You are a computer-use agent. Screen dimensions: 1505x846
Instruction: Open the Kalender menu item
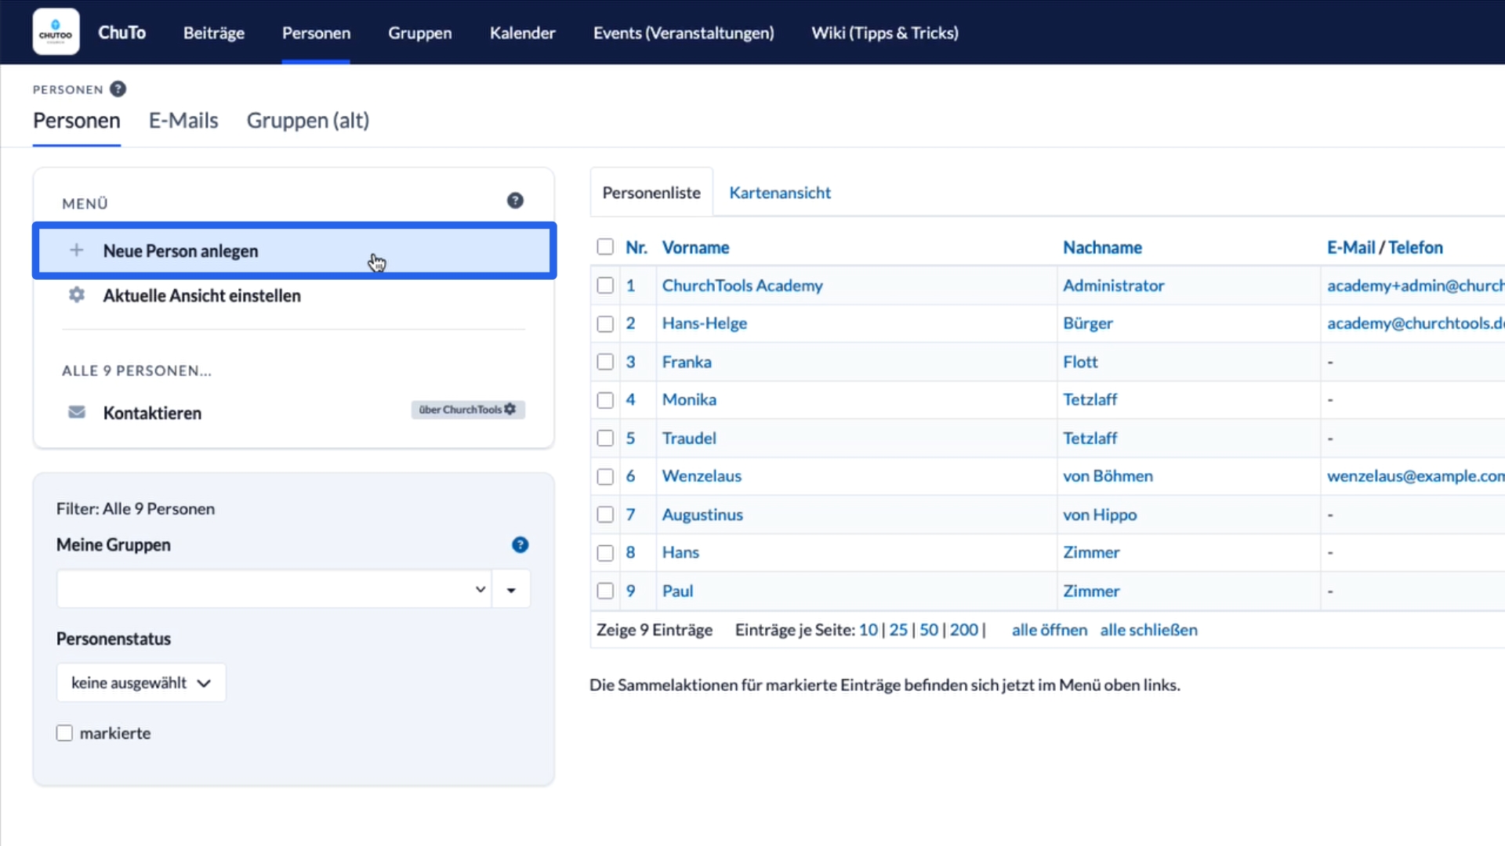pyautogui.click(x=522, y=33)
